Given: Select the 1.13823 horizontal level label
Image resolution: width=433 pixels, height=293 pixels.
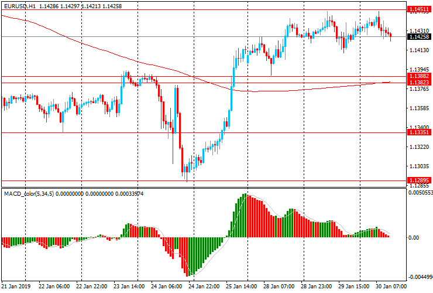Looking at the screenshot, I should (x=419, y=83).
